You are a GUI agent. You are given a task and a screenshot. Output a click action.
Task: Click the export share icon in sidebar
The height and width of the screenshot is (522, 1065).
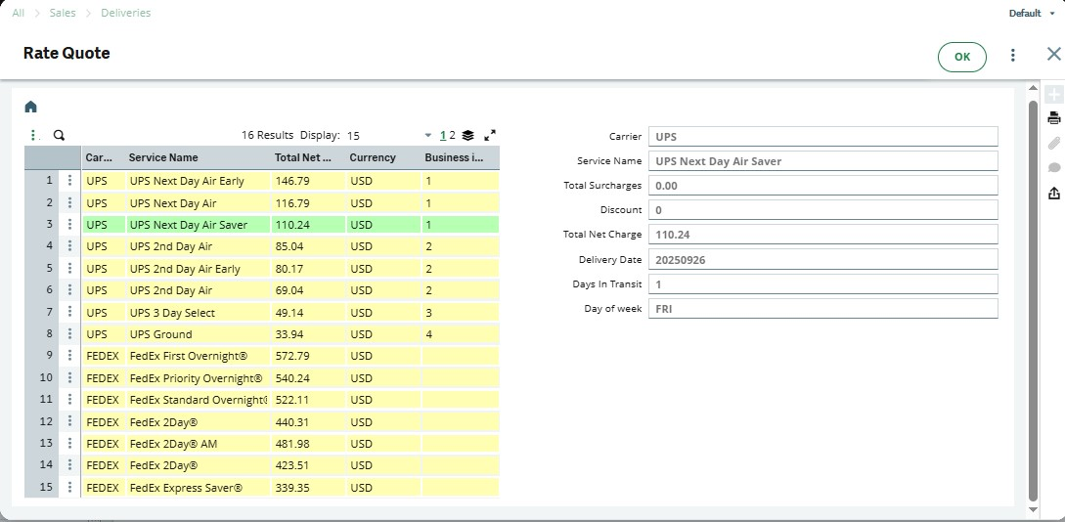tap(1053, 194)
